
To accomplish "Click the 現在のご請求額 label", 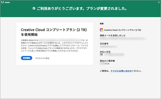I will (107, 61).
